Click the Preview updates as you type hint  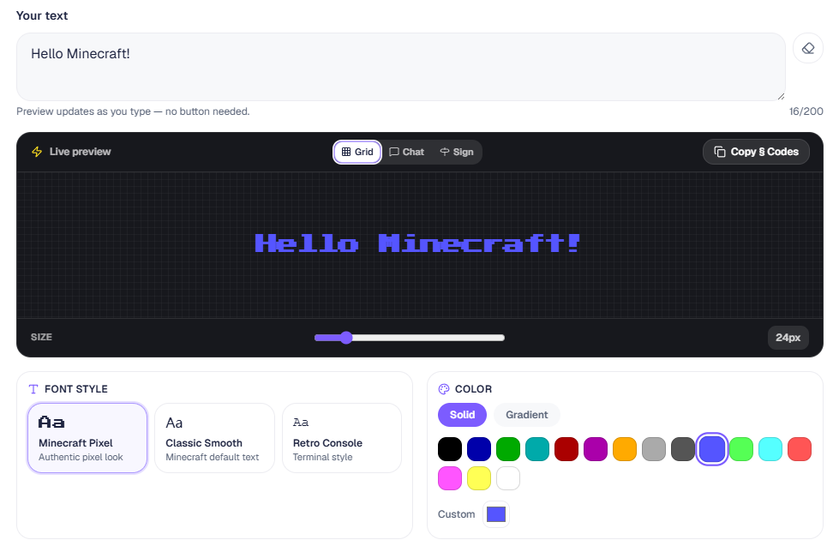click(133, 111)
